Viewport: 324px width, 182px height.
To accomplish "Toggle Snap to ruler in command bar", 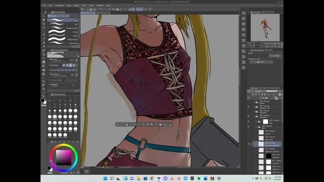I will pyautogui.click(x=138, y=9).
